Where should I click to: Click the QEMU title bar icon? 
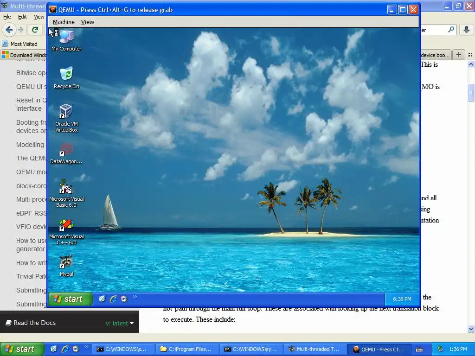click(x=53, y=10)
